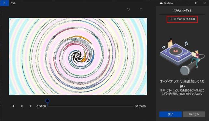
Task: Close the Photos window
Action: tap(204, 3)
